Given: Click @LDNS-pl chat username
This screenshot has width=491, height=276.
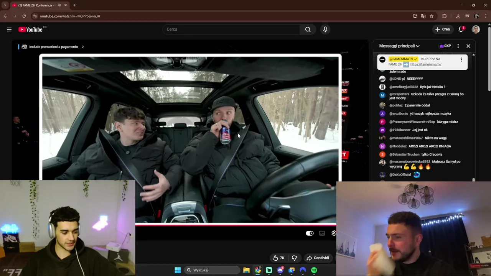Looking at the screenshot, I should 397,79.
